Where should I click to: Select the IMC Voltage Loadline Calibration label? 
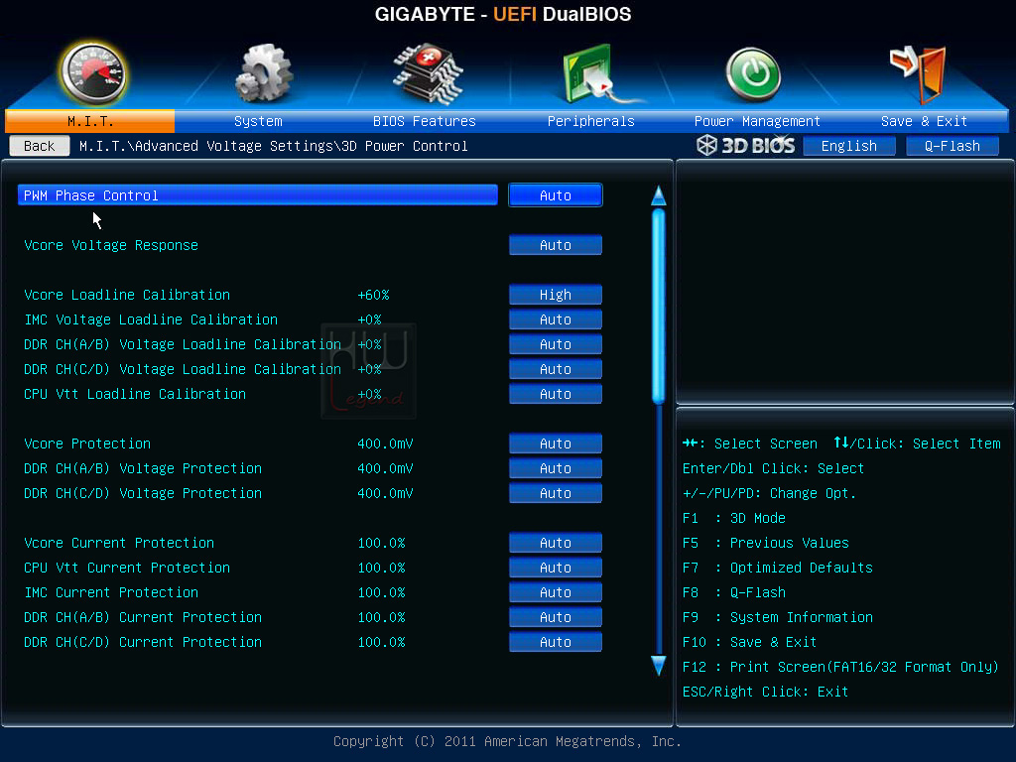151,319
